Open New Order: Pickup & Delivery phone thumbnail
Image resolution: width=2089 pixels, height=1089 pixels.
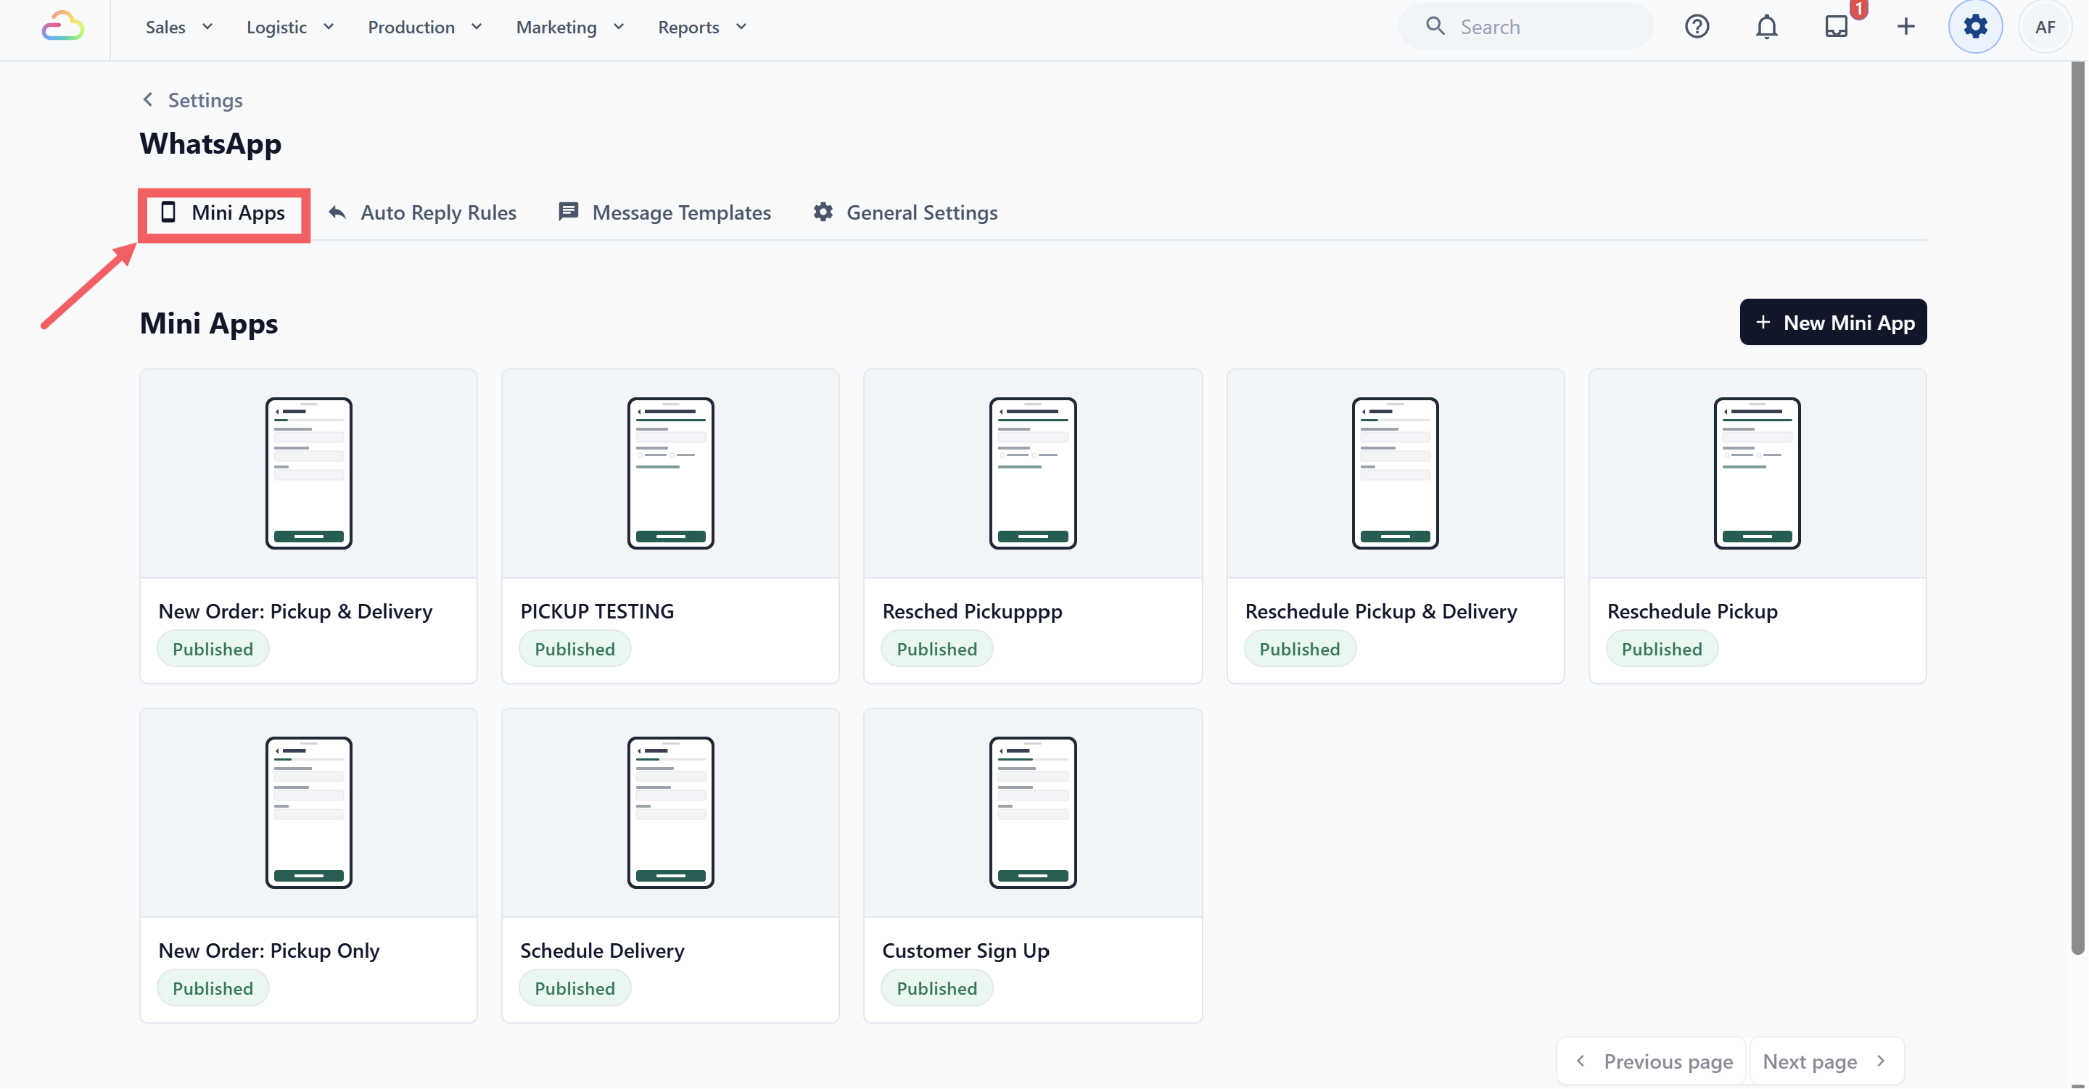[309, 473]
